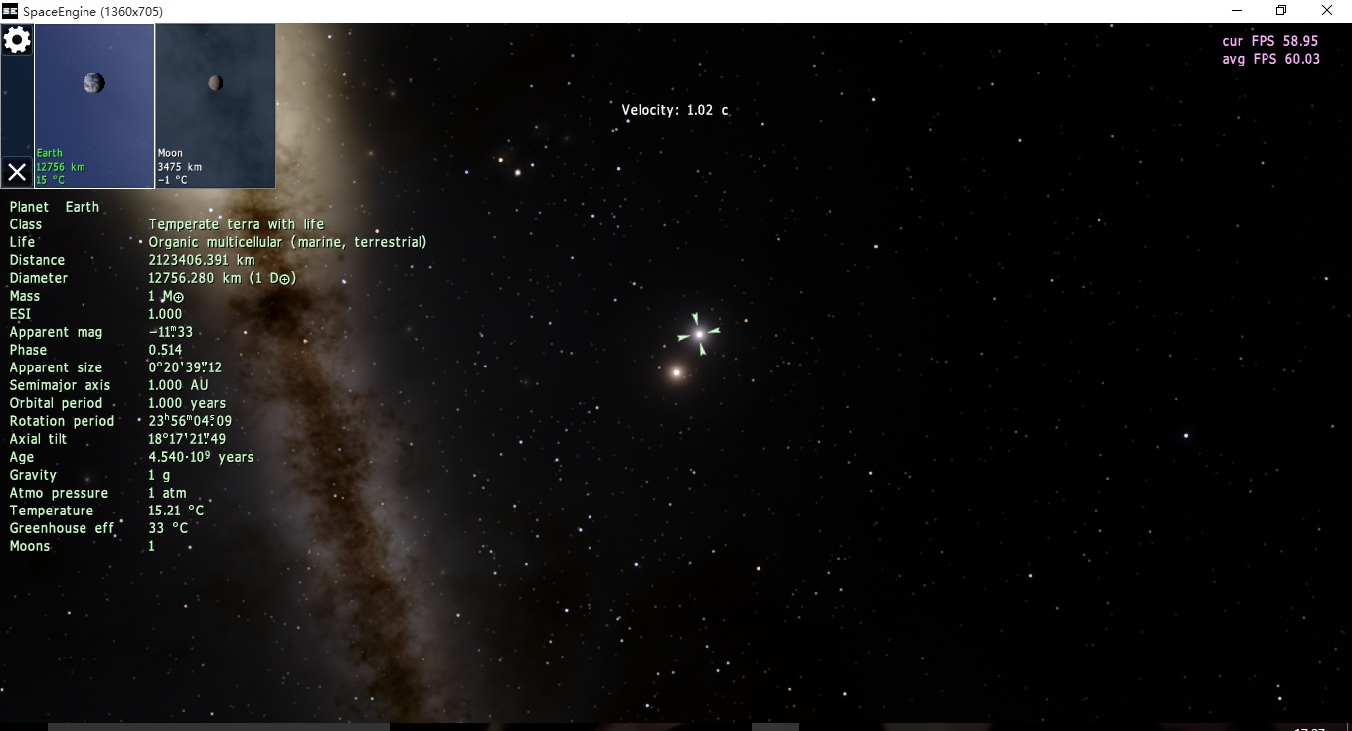Viewport: 1352px width, 731px height.
Task: Restore down the SpaceEngine window
Action: pyautogui.click(x=1281, y=11)
